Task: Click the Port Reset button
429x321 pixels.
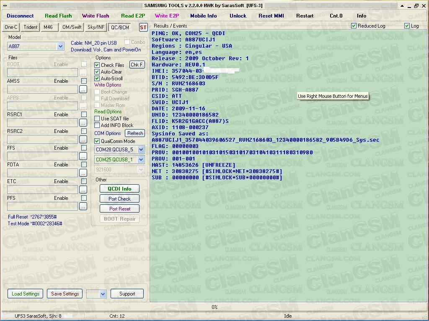Action: tap(119, 209)
